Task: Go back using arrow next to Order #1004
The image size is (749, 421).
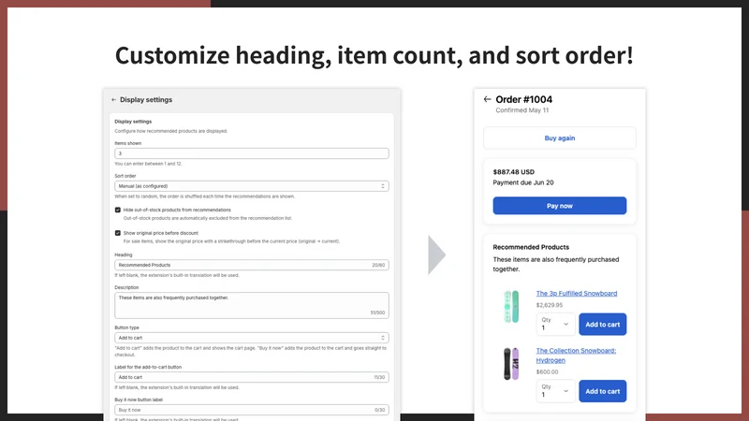Action: click(487, 99)
